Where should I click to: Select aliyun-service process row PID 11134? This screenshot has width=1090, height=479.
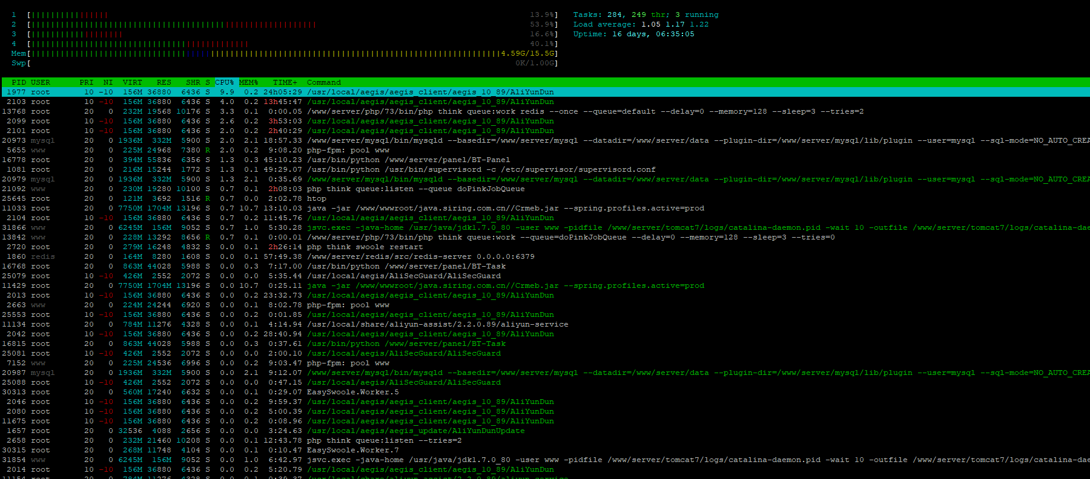(545, 324)
